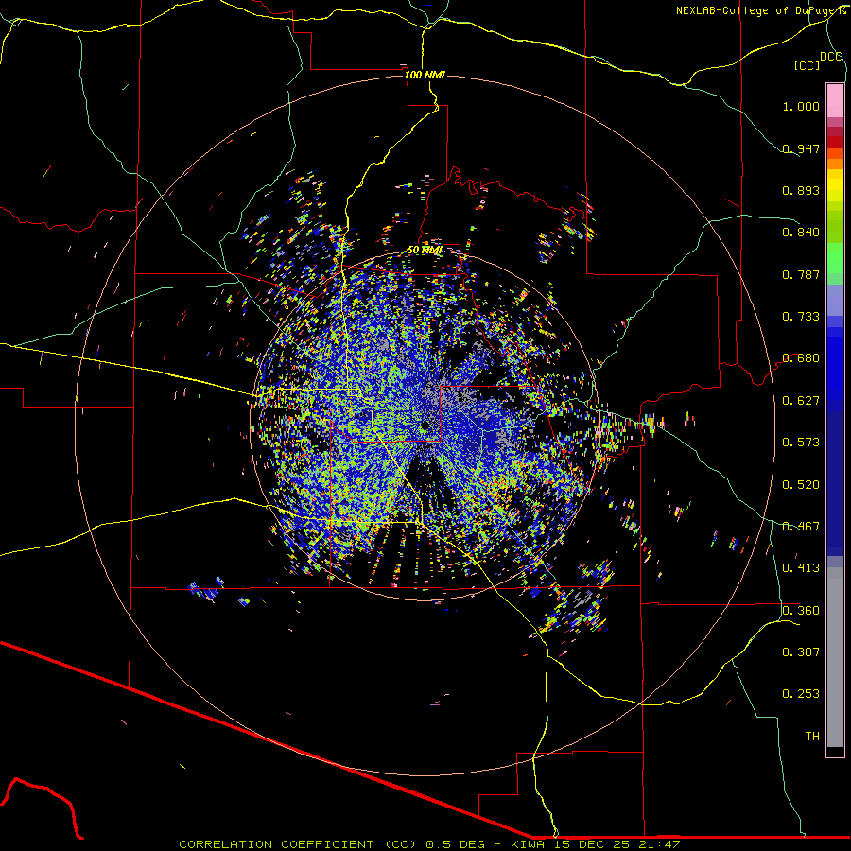The height and width of the screenshot is (851, 851).
Task: Click the 50 NMI range ring label
Action: pyautogui.click(x=425, y=251)
